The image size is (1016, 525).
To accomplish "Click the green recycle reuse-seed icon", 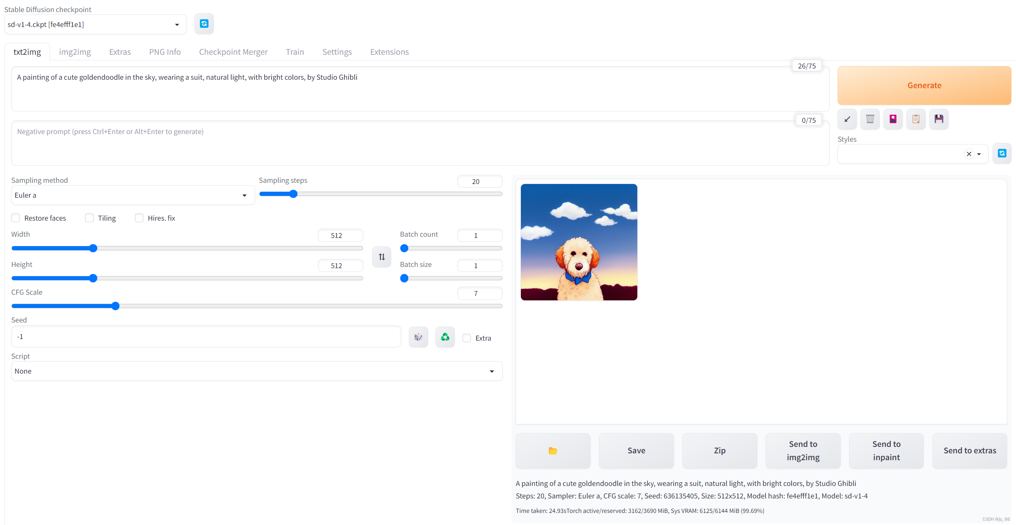I will 445,337.
